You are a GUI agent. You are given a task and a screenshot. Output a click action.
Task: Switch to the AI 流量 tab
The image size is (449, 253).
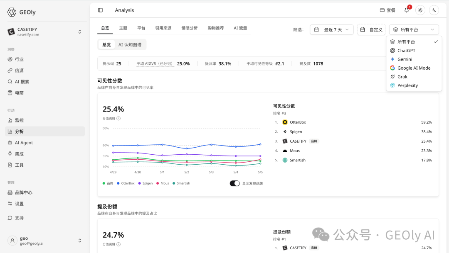coord(240,28)
